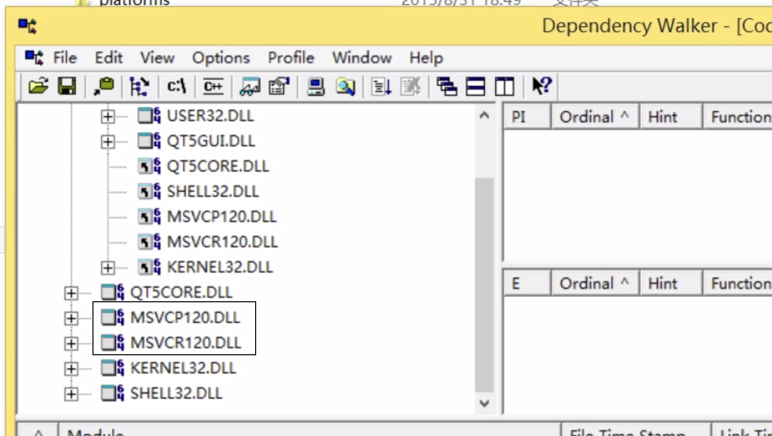Select arrow-marked nested SHELL32.DLL entry

(x=213, y=191)
